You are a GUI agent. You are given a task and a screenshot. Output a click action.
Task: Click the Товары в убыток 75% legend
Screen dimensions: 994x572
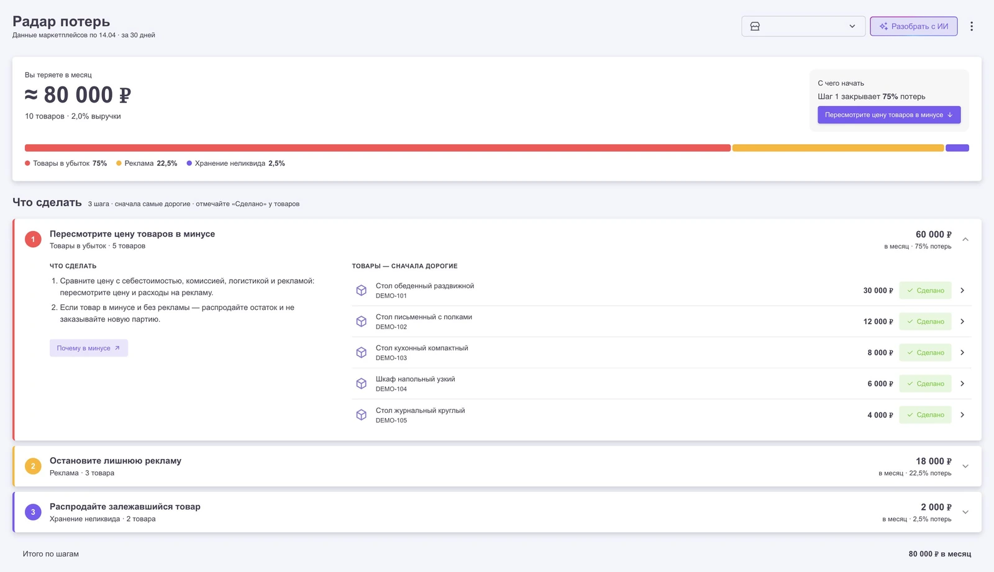(x=66, y=163)
